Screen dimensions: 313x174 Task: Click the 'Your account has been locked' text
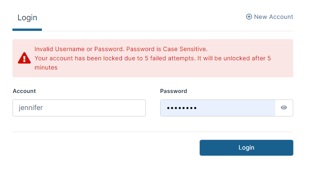[78, 58]
